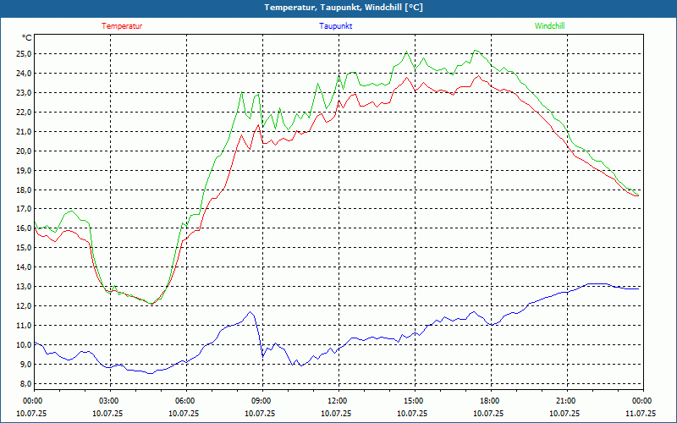Click the 10,0 y-axis value
The width and height of the screenshot is (677, 423).
pyautogui.click(x=24, y=345)
